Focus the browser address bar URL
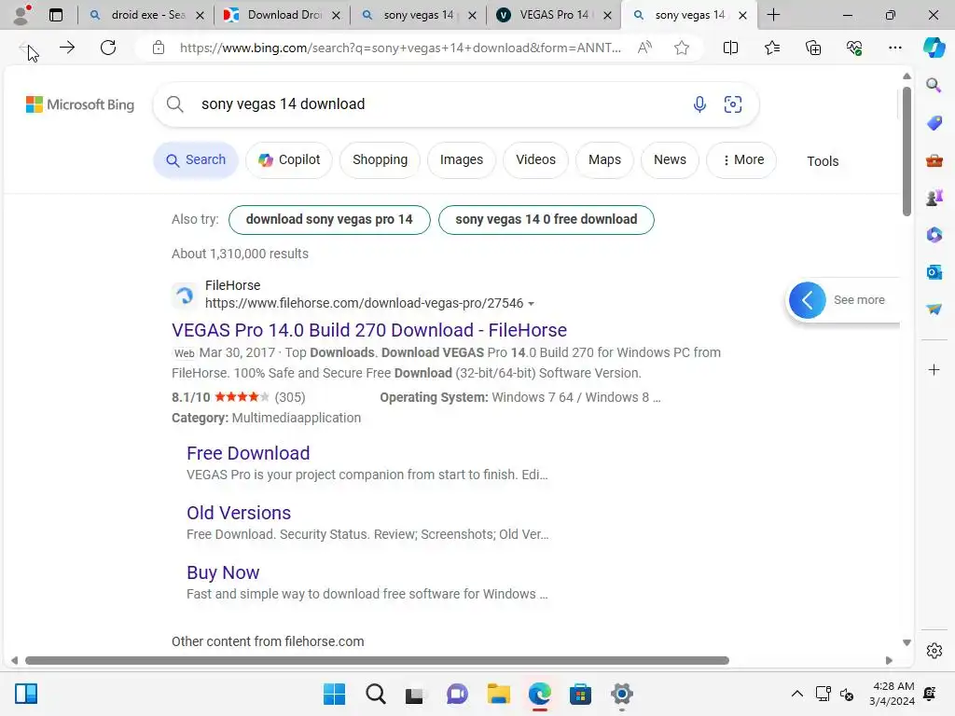The height and width of the screenshot is (716, 955). point(400,48)
